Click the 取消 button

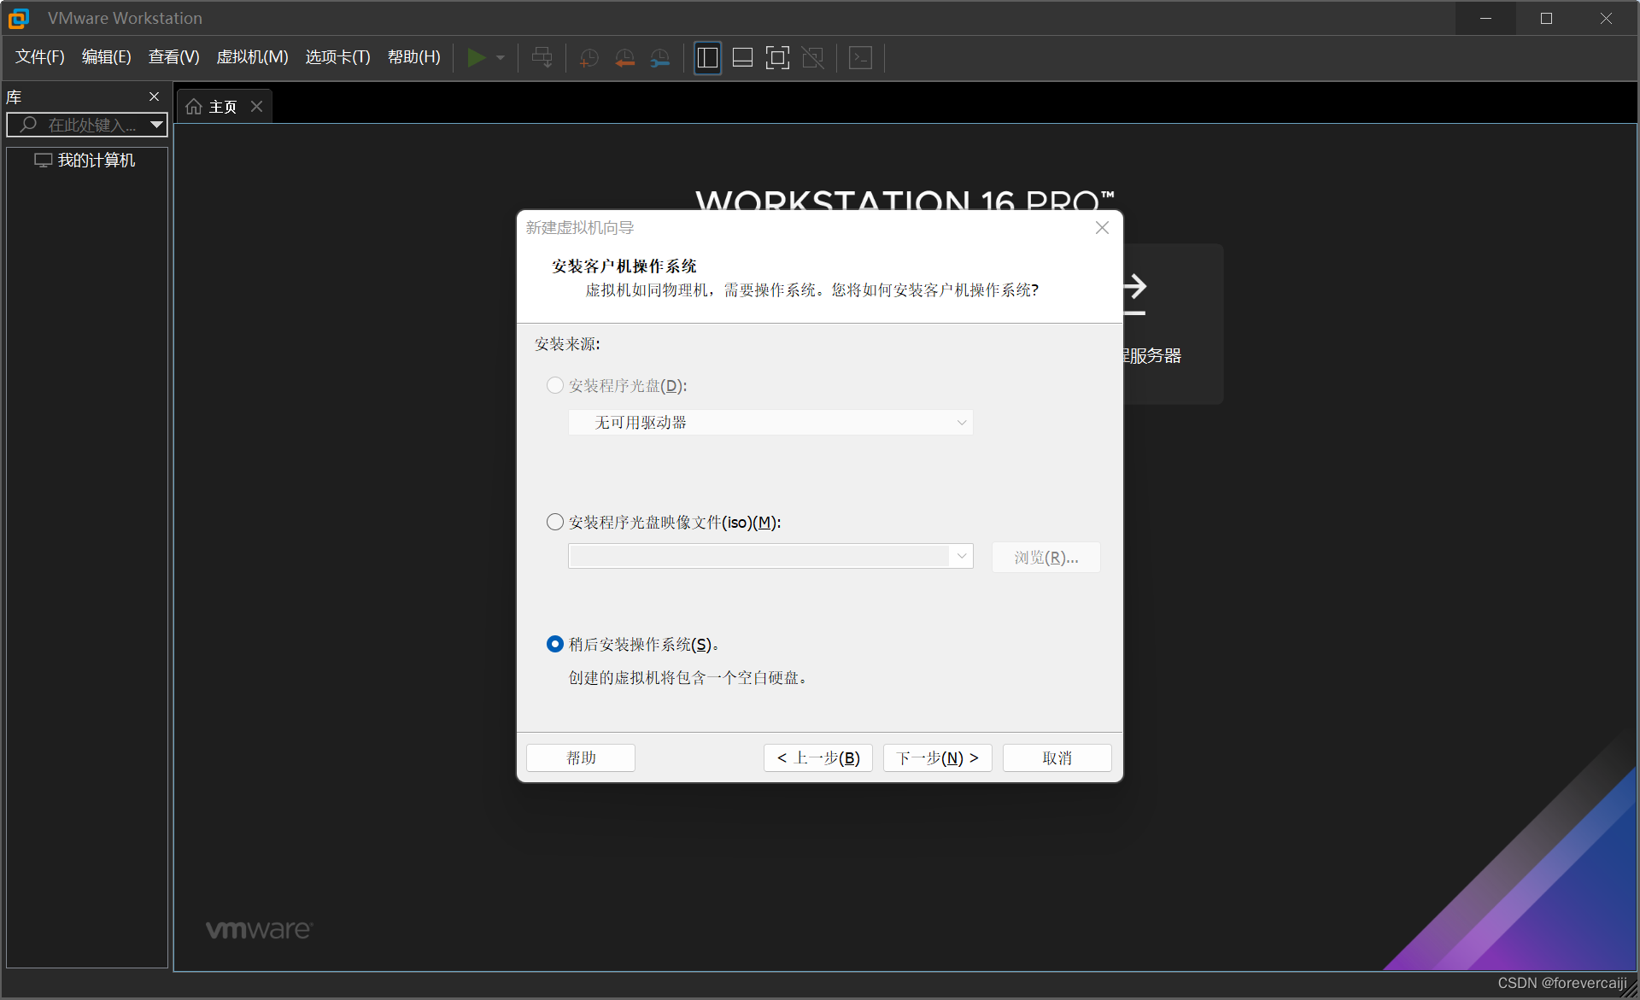(1057, 757)
